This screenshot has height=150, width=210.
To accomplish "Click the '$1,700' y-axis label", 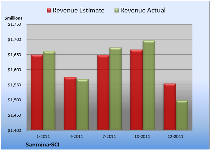I will coord(14,39).
